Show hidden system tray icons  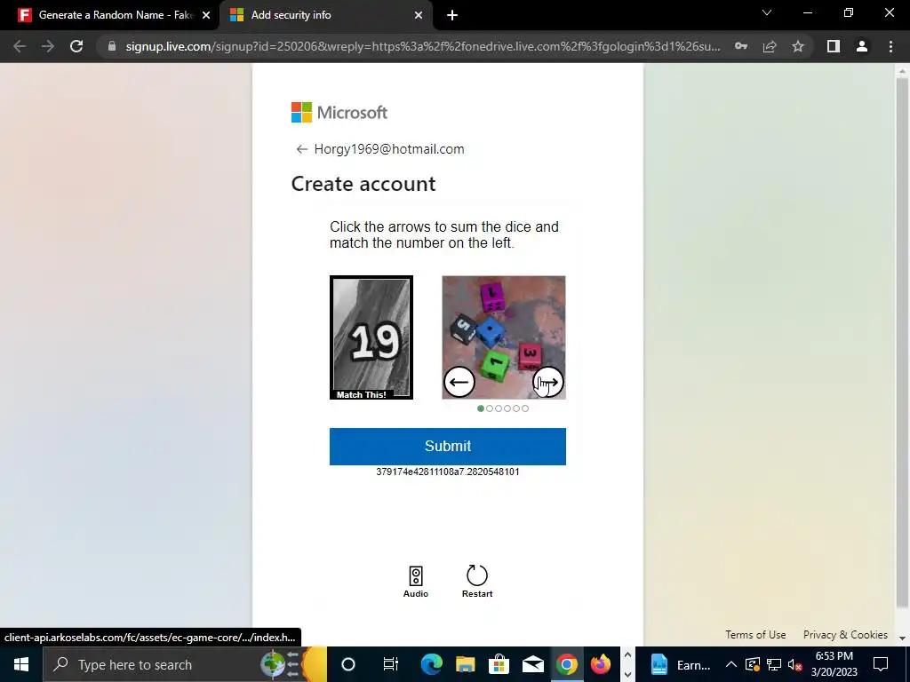tap(731, 664)
